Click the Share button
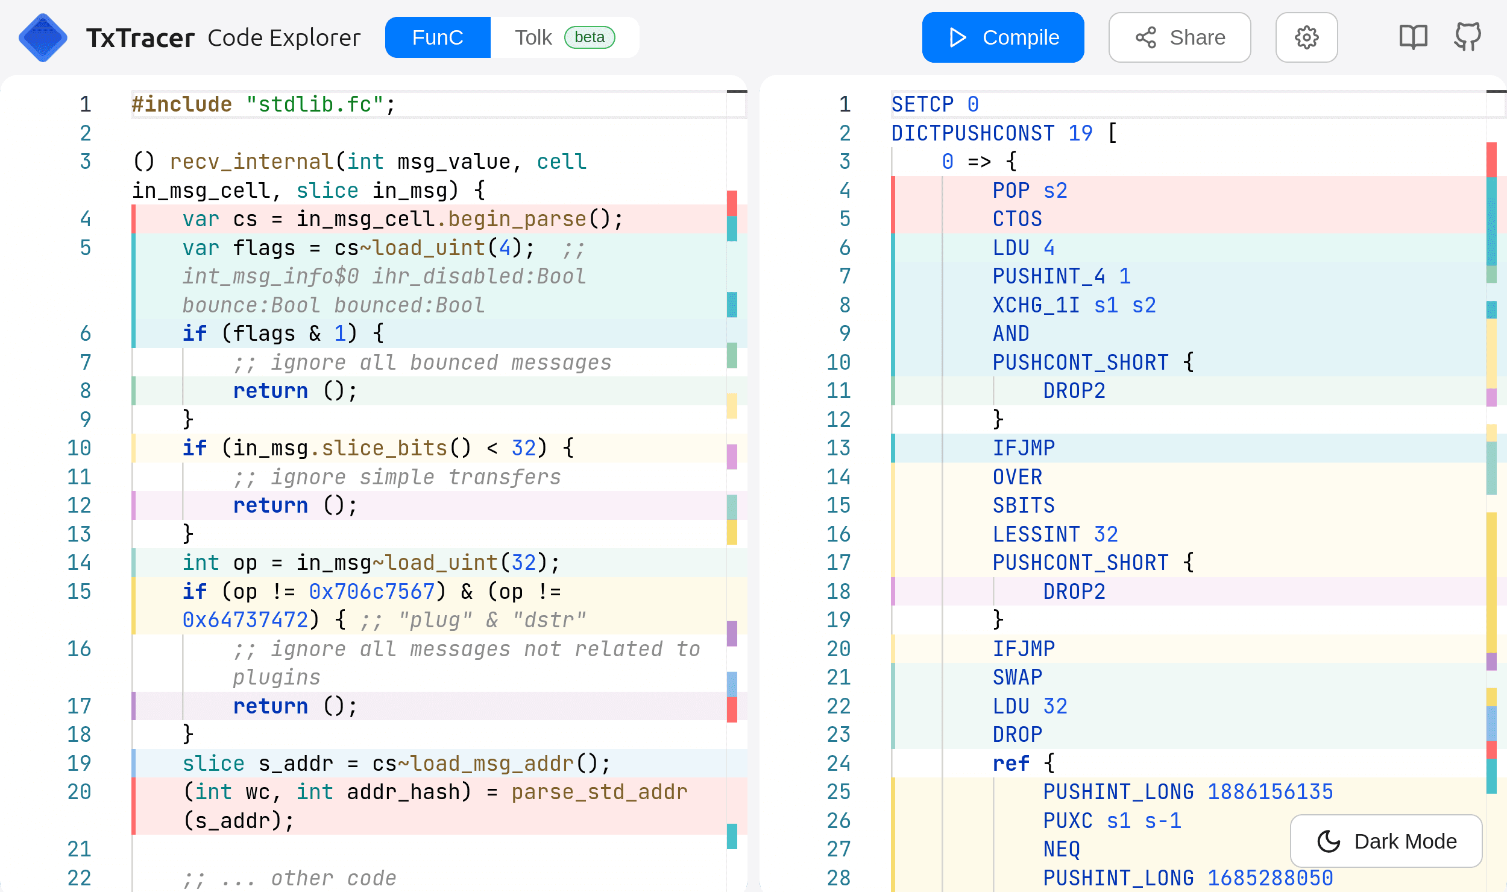Image resolution: width=1507 pixels, height=892 pixels. tap(1180, 37)
